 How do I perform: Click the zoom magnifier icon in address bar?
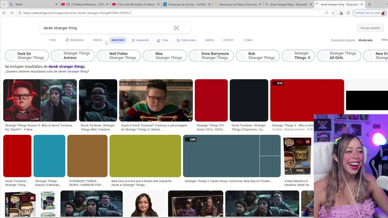[327, 13]
